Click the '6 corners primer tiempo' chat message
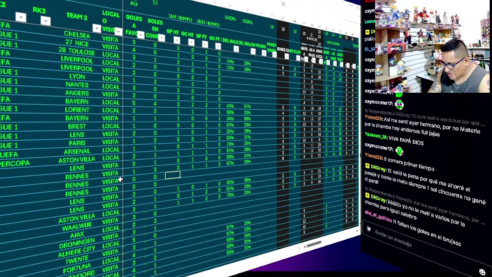 tap(409, 164)
